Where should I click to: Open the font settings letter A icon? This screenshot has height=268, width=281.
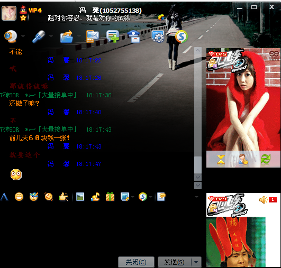coord(4,197)
